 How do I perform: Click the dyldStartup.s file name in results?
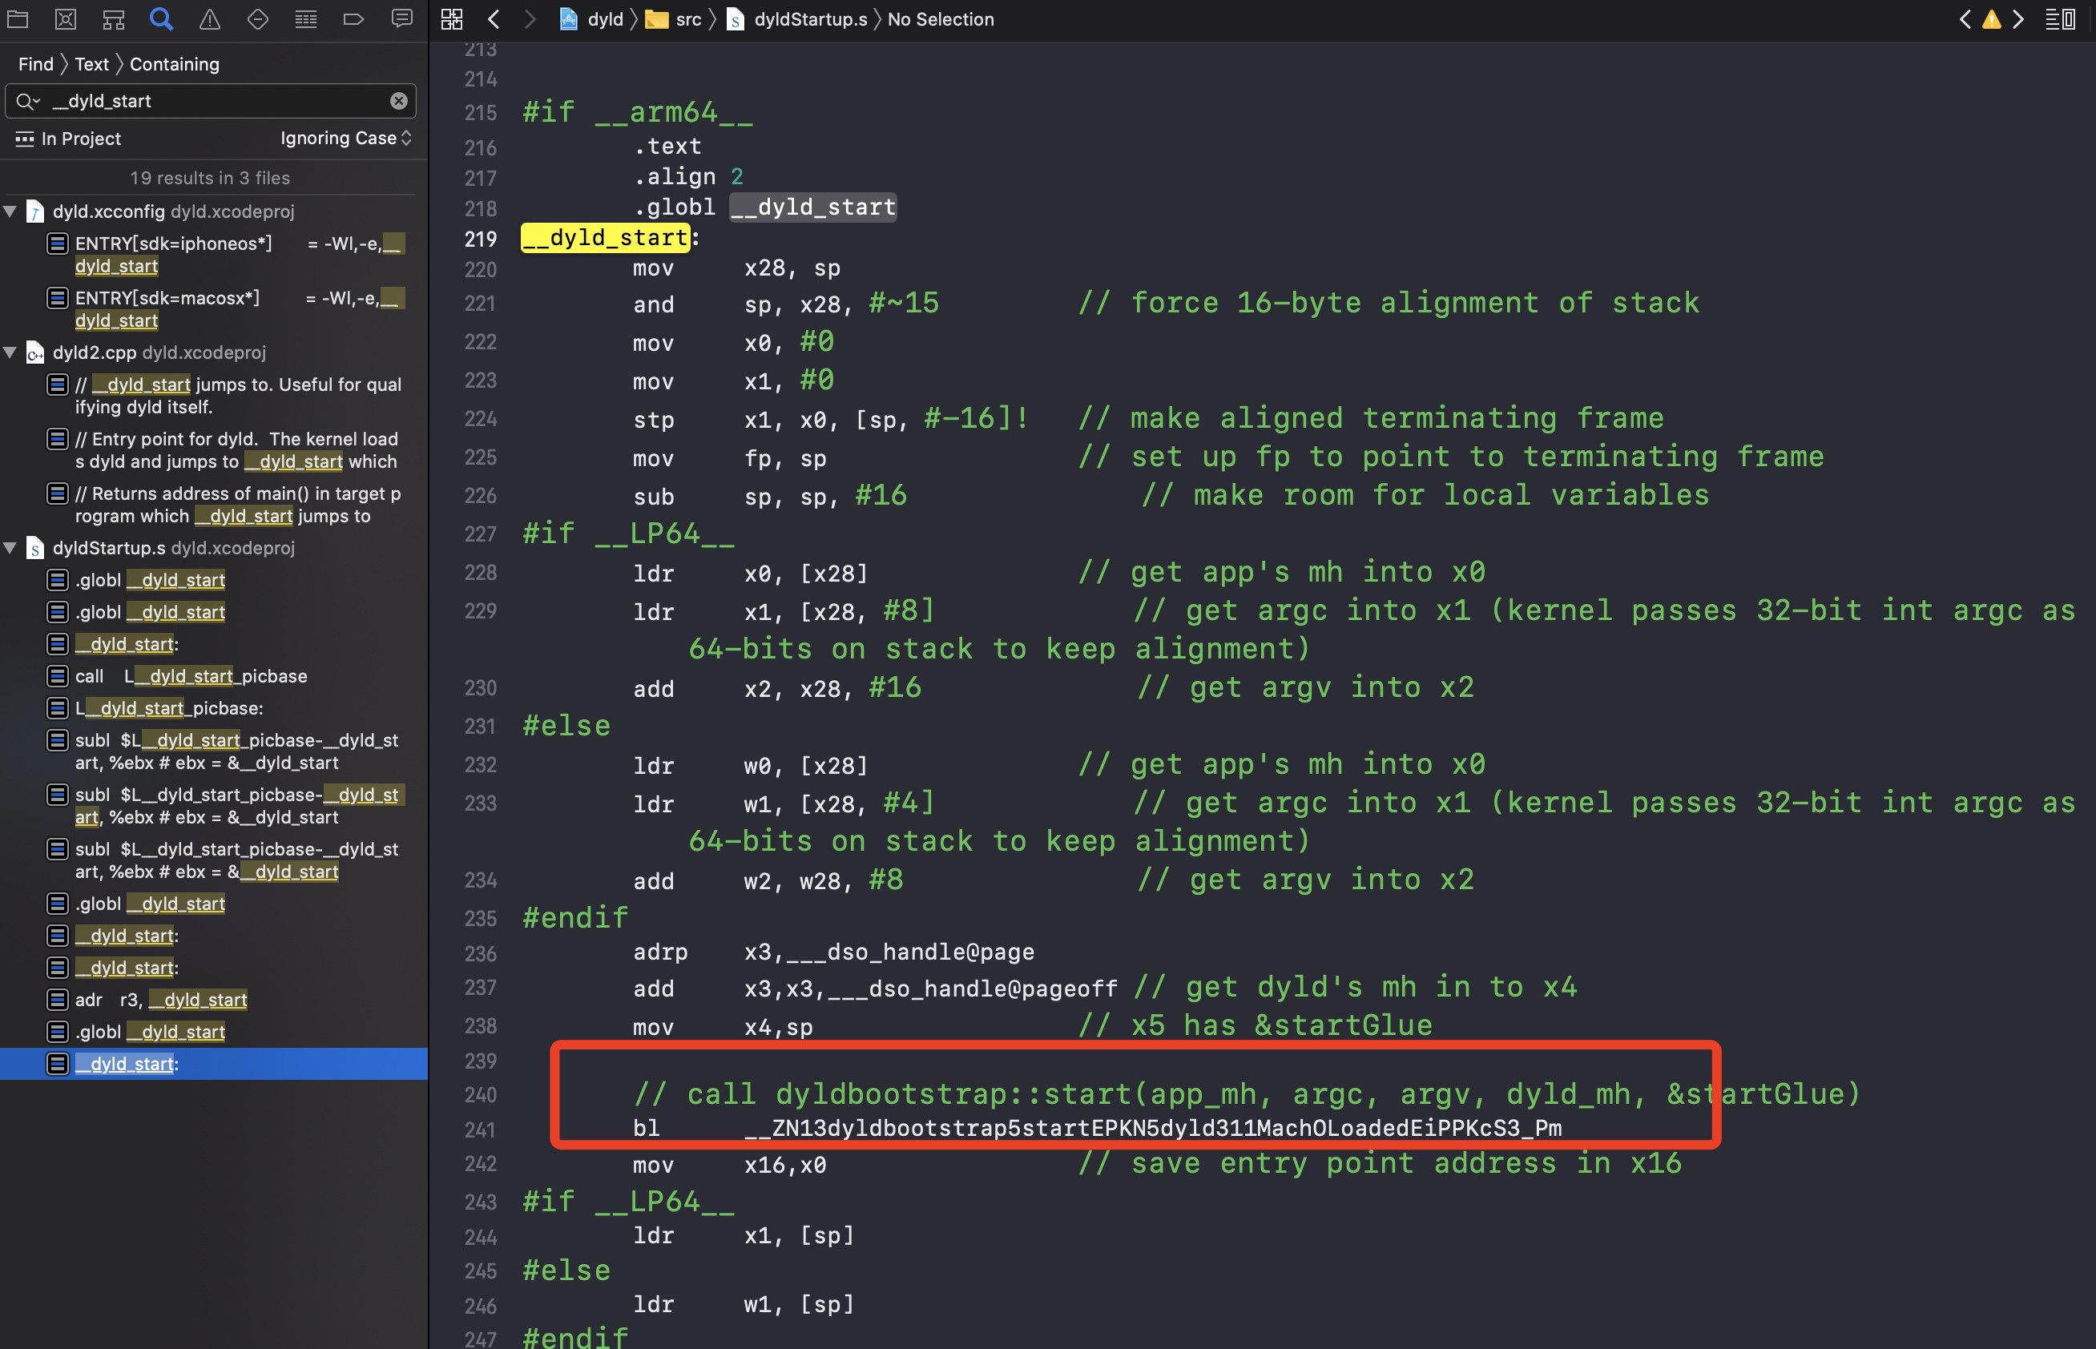[109, 547]
